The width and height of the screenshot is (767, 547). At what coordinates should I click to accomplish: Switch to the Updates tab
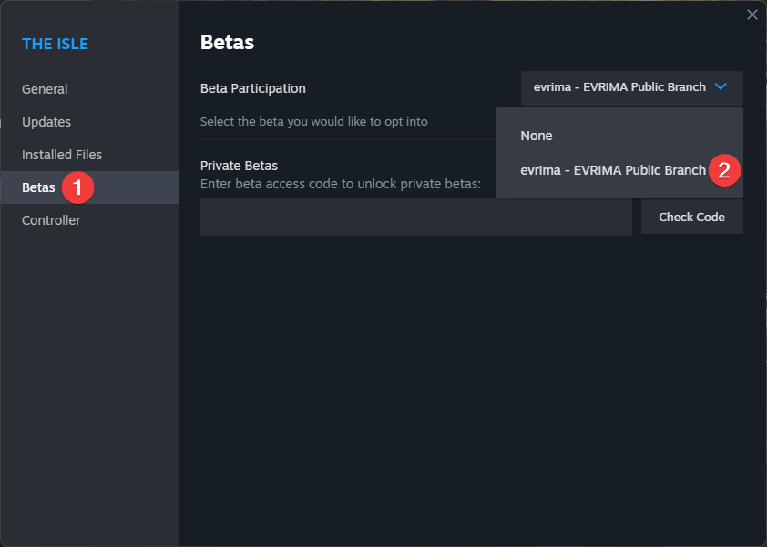(x=46, y=122)
